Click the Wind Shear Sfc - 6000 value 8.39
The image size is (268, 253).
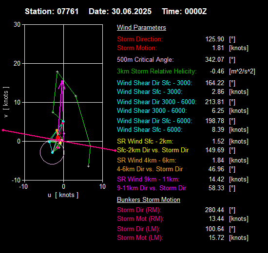(x=218, y=129)
